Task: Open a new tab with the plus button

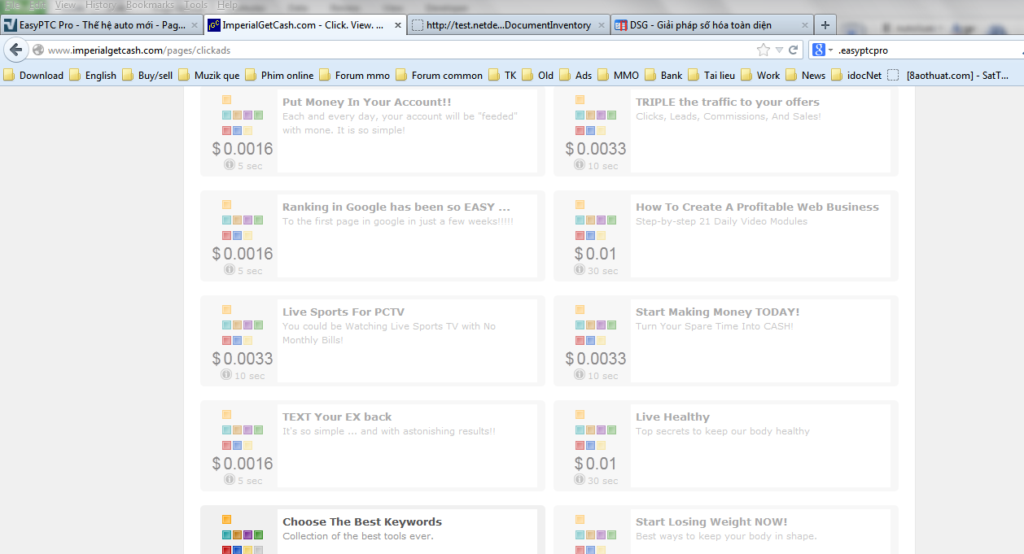Action: (x=825, y=24)
